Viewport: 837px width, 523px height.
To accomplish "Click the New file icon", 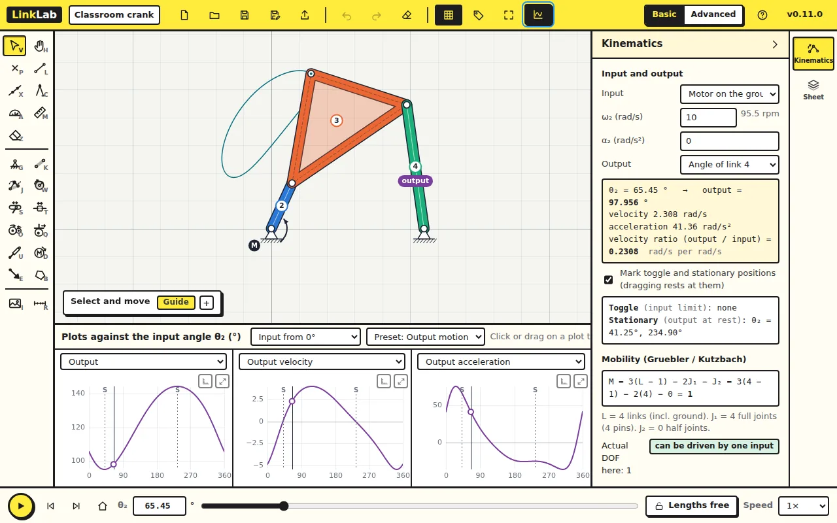I will tap(184, 15).
